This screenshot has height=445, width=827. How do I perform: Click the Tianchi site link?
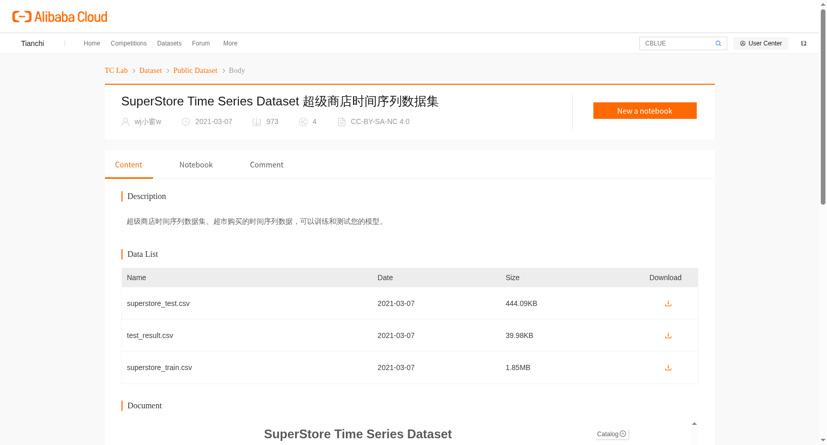click(33, 43)
